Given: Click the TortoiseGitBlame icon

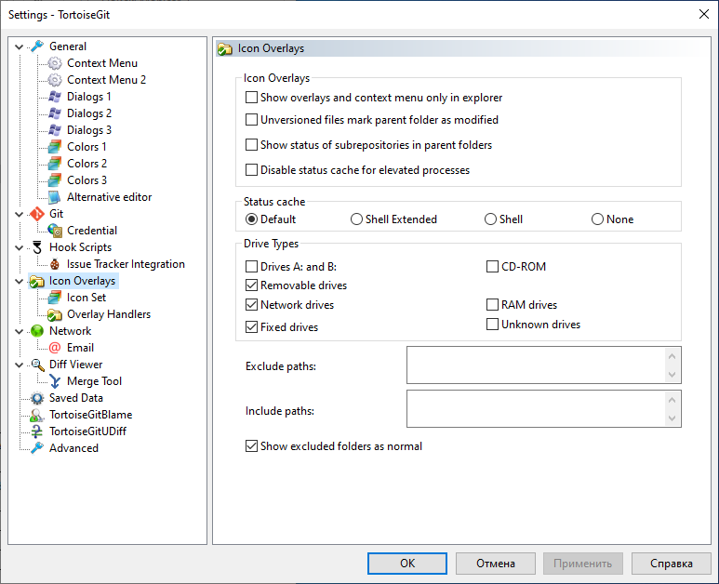Looking at the screenshot, I should click(37, 415).
